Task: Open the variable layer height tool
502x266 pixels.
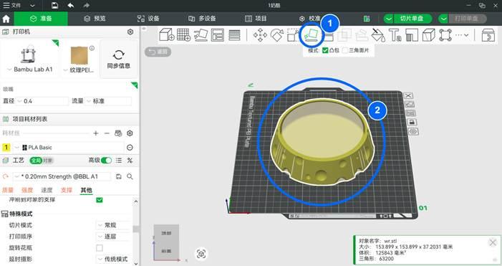Action: (234, 34)
